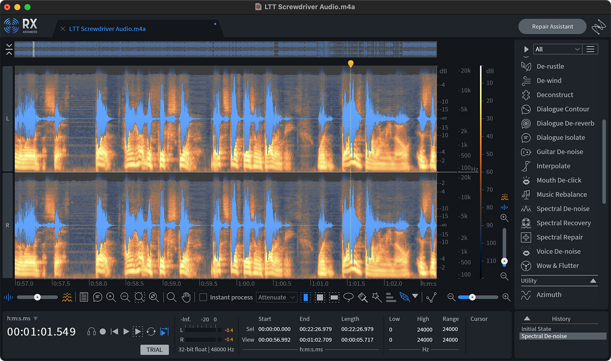
Task: Open the markers and regions list
Action: click(x=84, y=297)
